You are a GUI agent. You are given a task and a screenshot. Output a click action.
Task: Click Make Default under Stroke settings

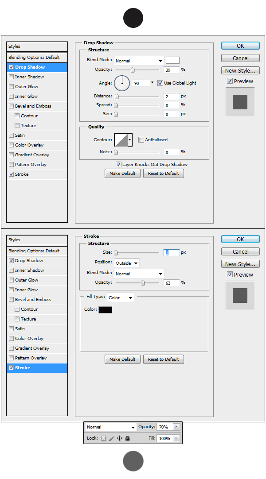tap(123, 359)
